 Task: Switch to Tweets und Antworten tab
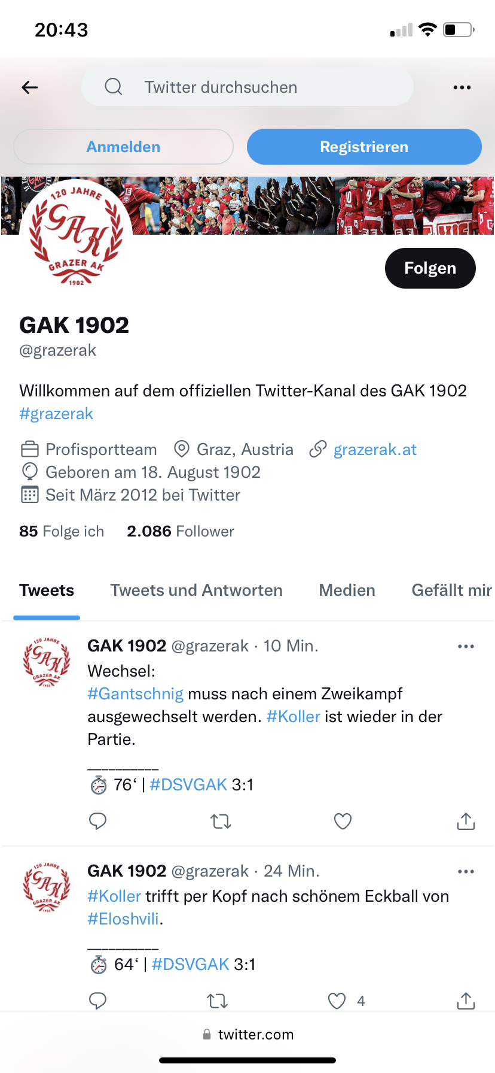[196, 590]
